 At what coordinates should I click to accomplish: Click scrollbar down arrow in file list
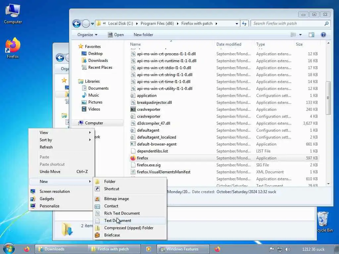[328, 184]
